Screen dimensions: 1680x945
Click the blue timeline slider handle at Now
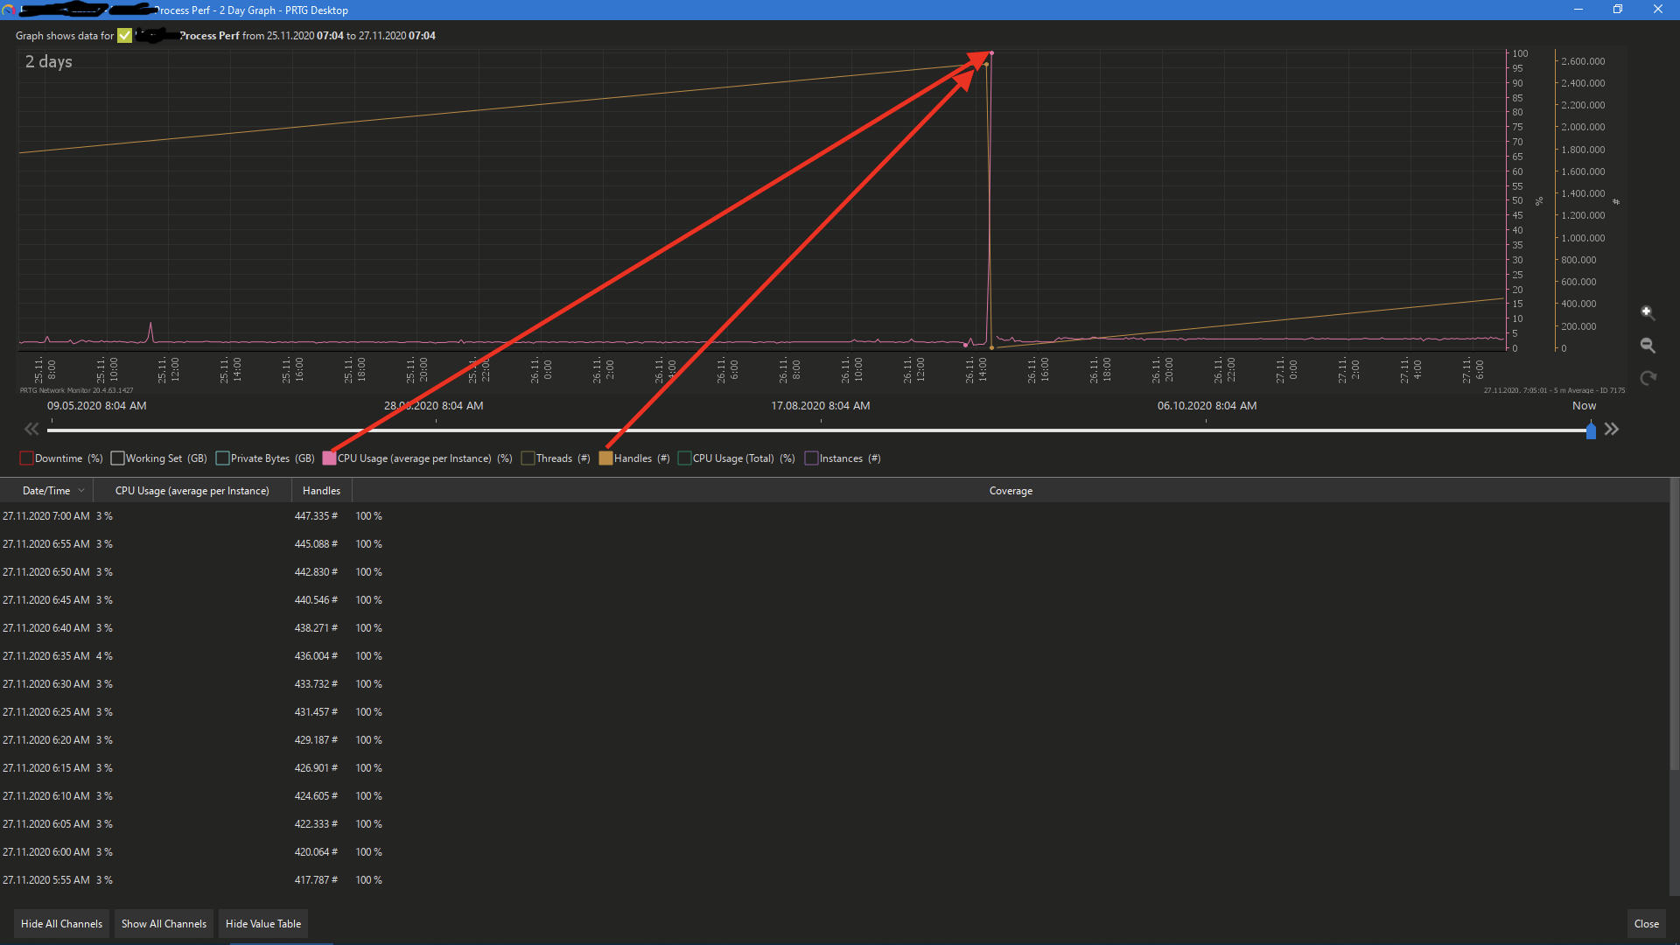coord(1591,430)
